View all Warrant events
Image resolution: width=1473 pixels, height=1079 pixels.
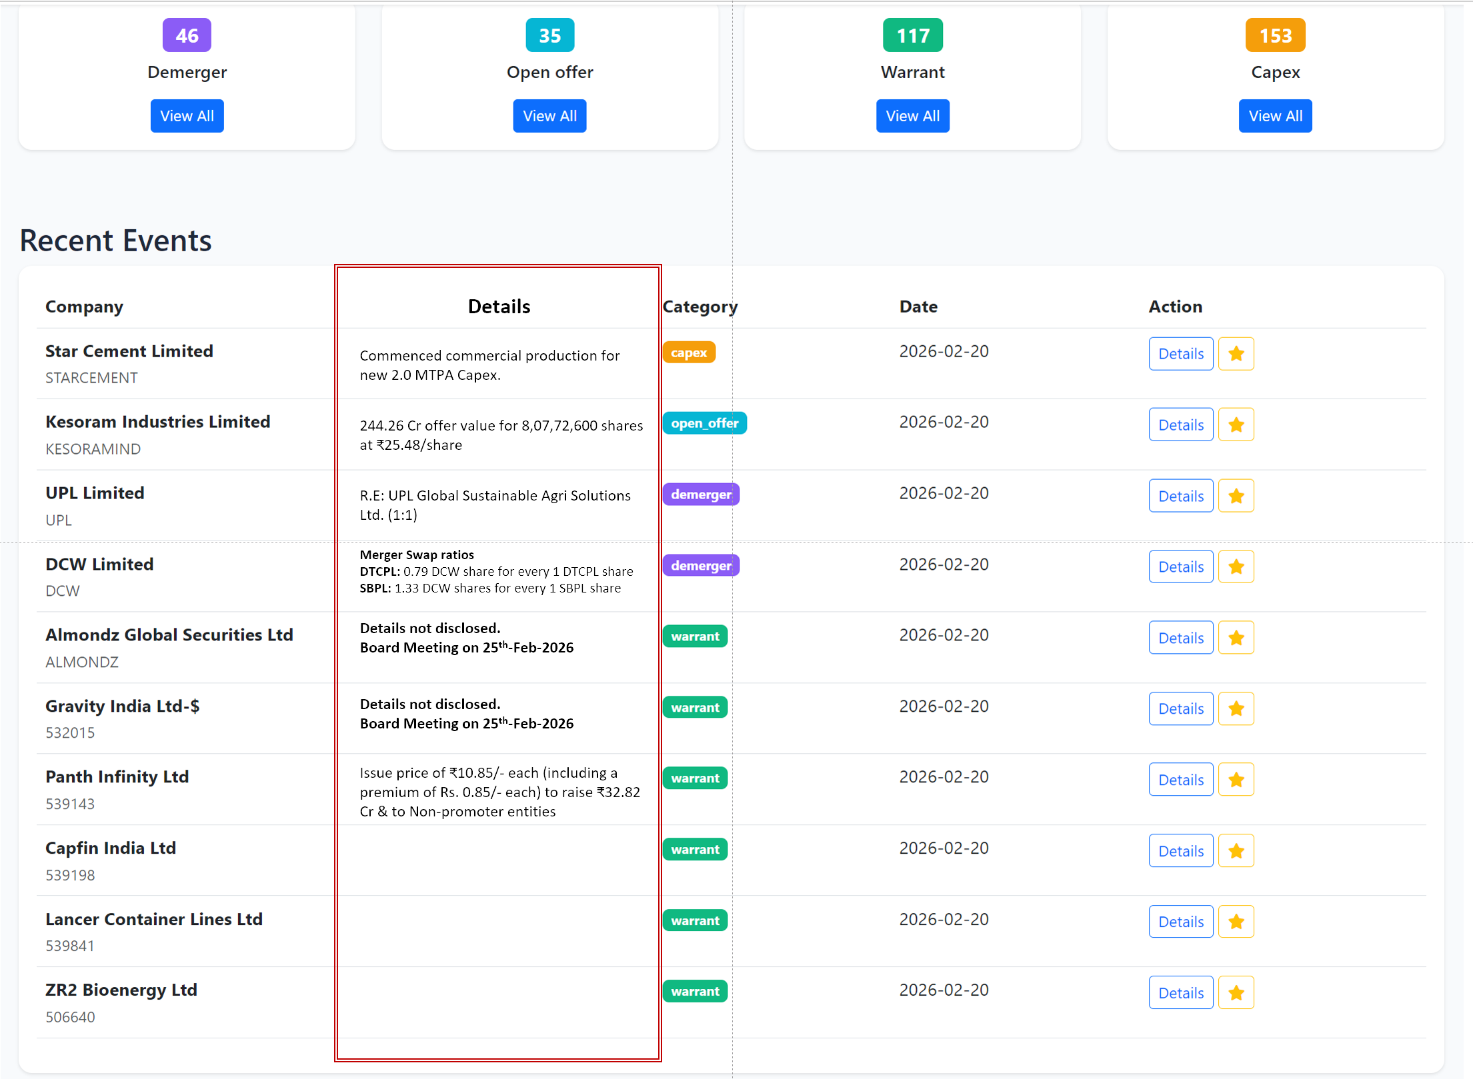912,116
